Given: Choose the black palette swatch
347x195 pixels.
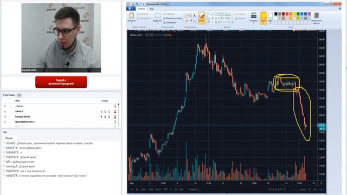Looking at the screenshot, I should click(x=276, y=14).
